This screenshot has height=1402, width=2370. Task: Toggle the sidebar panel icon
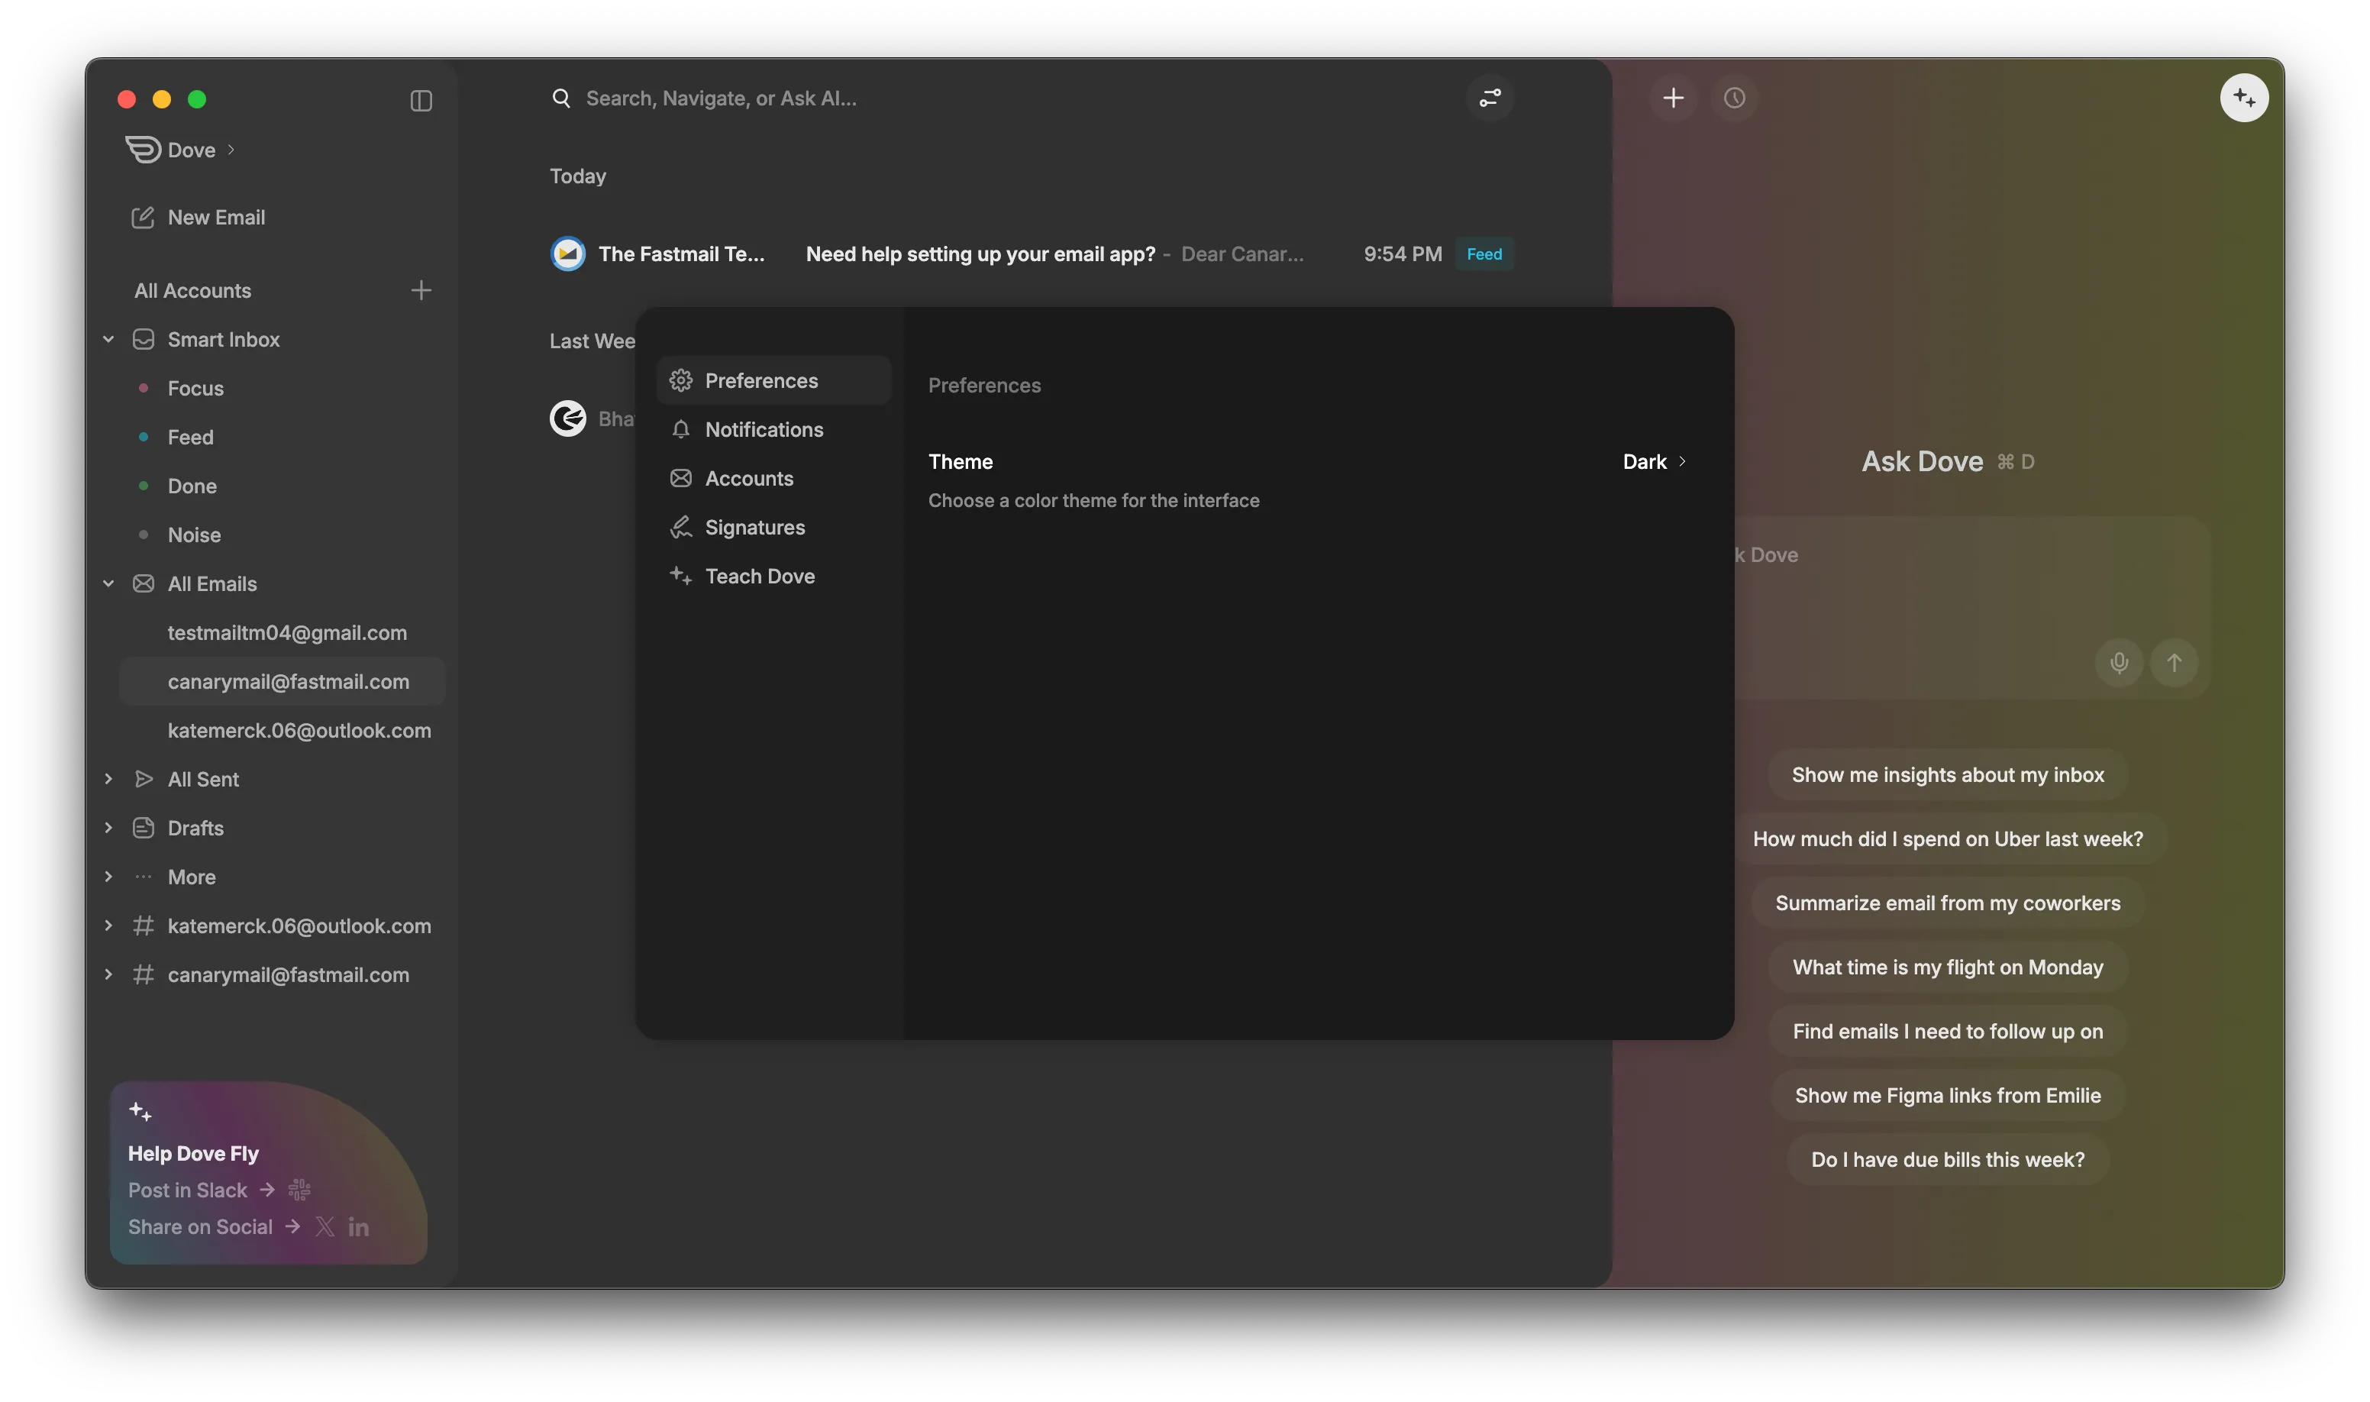(421, 101)
